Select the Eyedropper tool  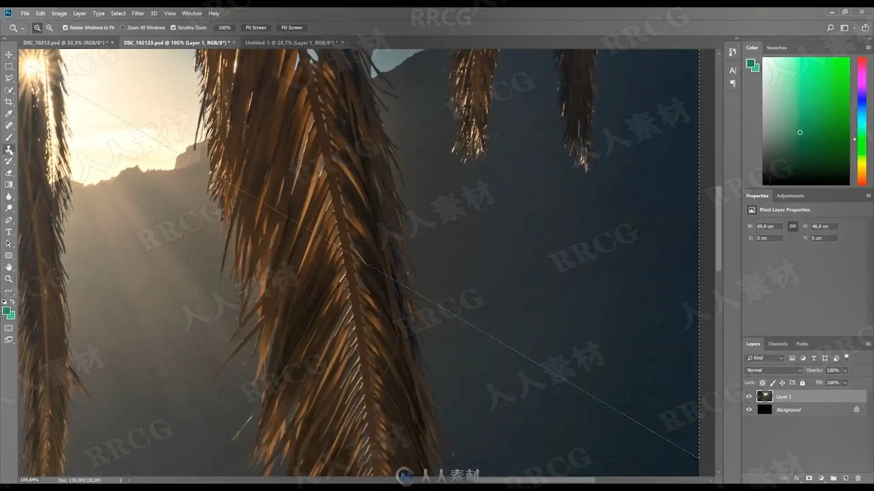(x=9, y=114)
